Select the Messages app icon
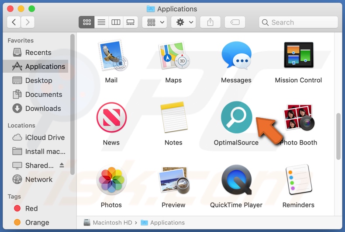The width and height of the screenshot is (345, 232). point(236,55)
